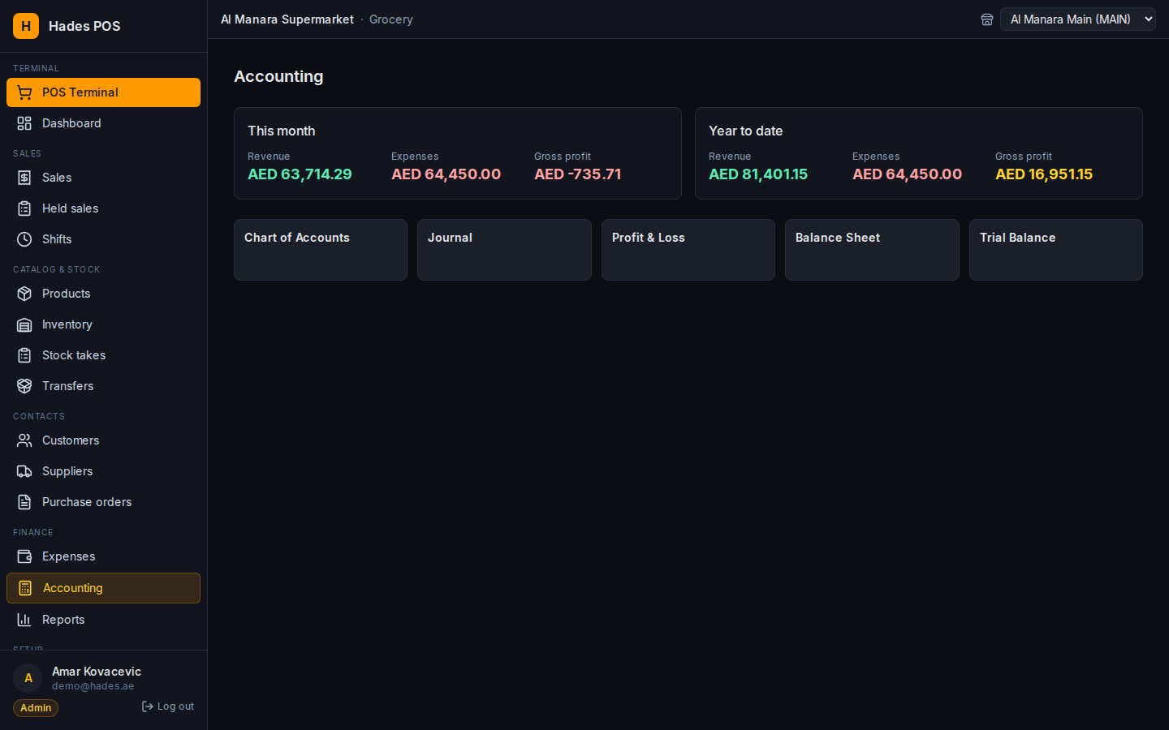Click the Log out link
This screenshot has height=730, width=1169.
[x=168, y=706]
